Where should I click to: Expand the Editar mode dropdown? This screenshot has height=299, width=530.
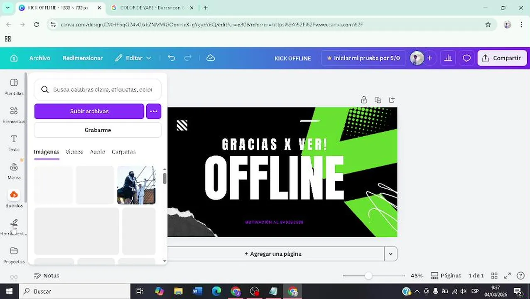pos(133,58)
